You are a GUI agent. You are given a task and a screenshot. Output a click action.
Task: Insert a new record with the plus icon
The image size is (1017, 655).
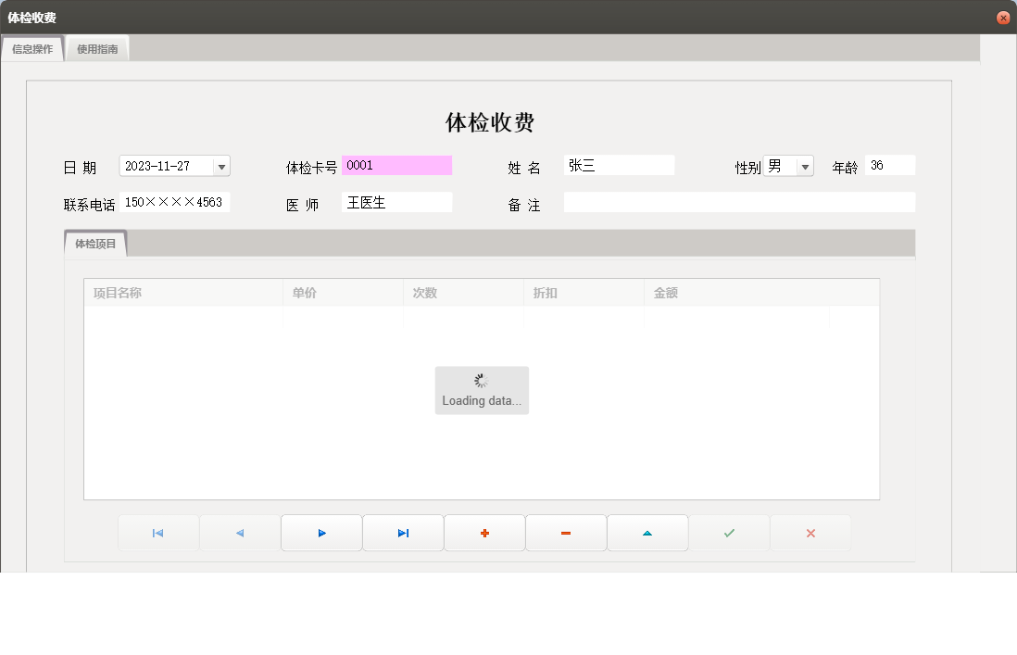484,533
